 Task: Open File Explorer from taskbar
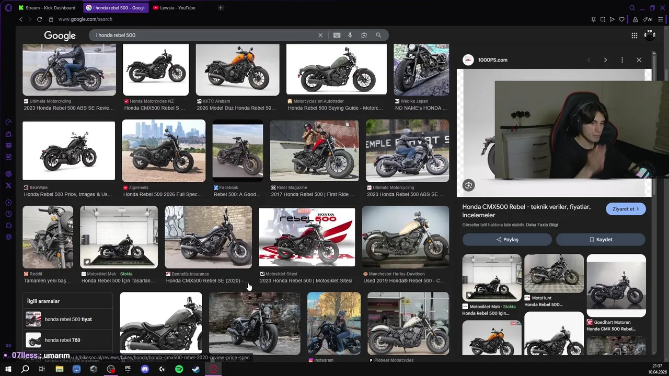pos(59,369)
